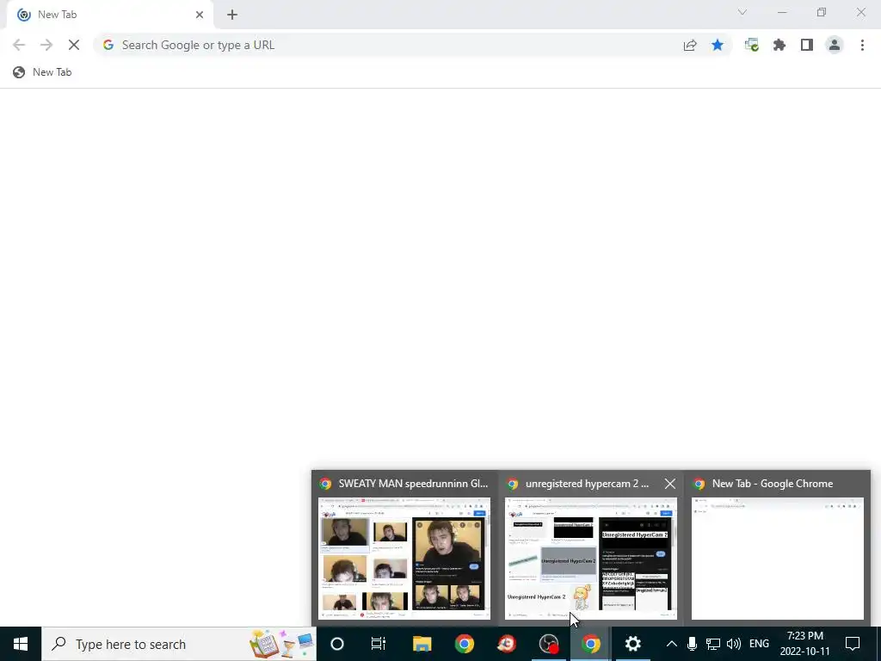Open network tray icon
Screen dimensions: 881x661
(713, 644)
